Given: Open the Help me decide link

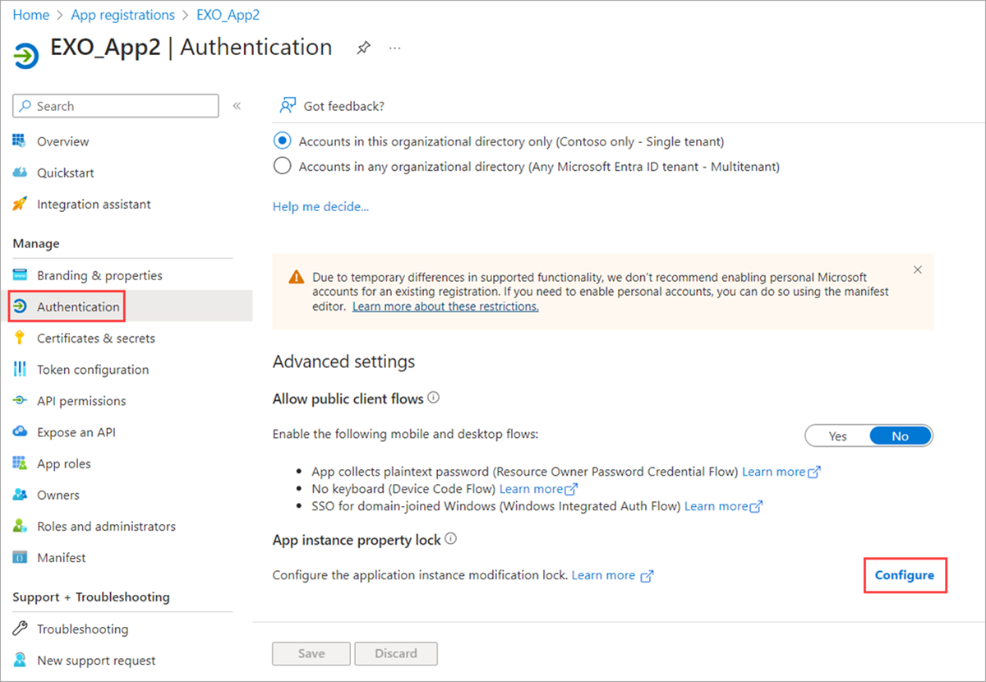Looking at the screenshot, I should pos(320,207).
